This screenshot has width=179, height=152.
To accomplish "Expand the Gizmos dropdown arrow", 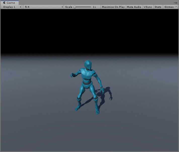I will (x=176, y=7).
